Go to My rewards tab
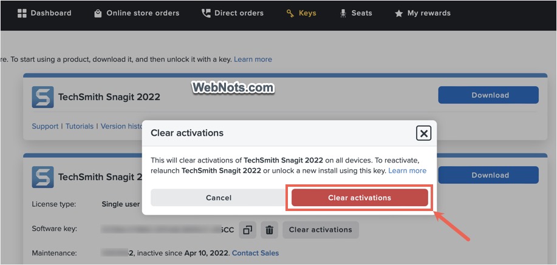The height and width of the screenshot is (265, 557). click(x=429, y=13)
